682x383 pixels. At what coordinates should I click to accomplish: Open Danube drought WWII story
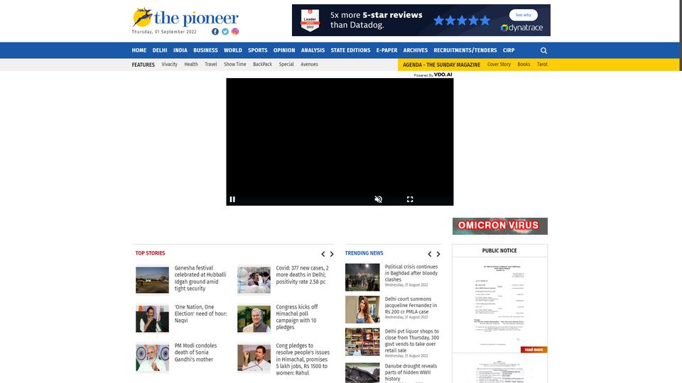click(411, 372)
